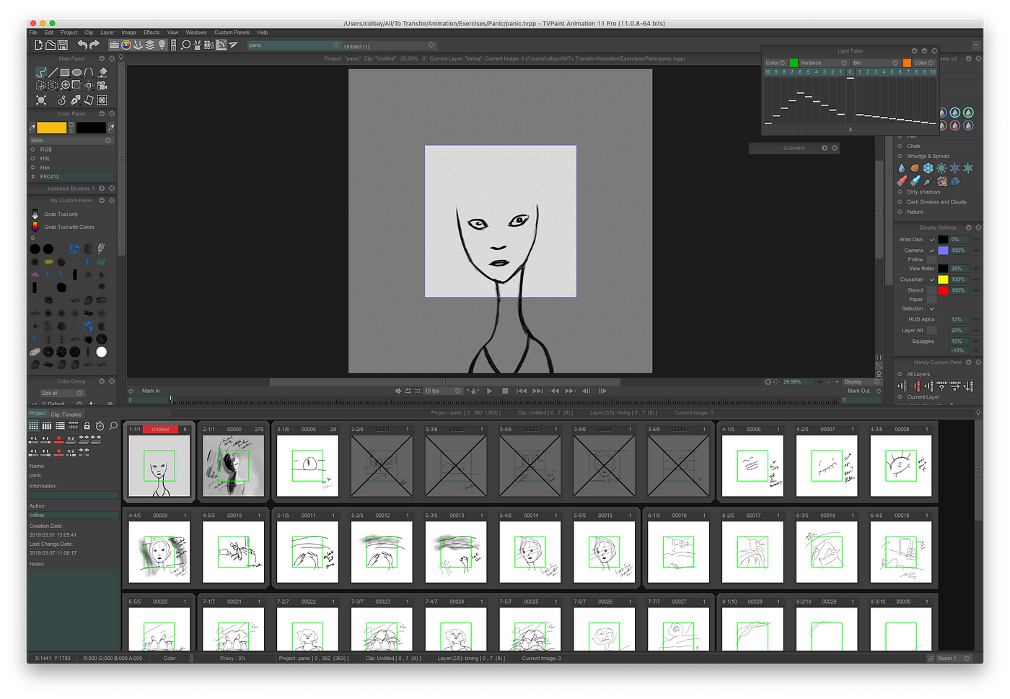
Task: Select the spline curve tool
Action: click(88, 72)
